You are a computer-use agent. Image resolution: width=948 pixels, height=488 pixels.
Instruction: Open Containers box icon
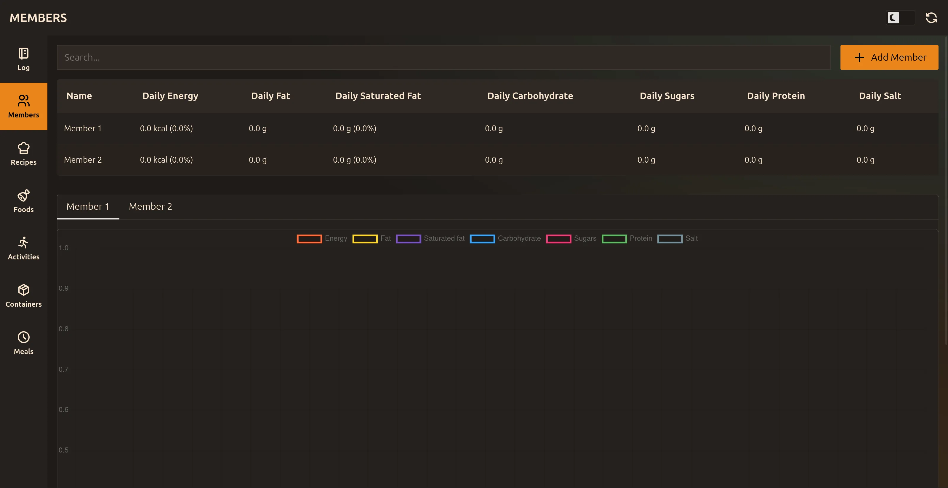[24, 290]
